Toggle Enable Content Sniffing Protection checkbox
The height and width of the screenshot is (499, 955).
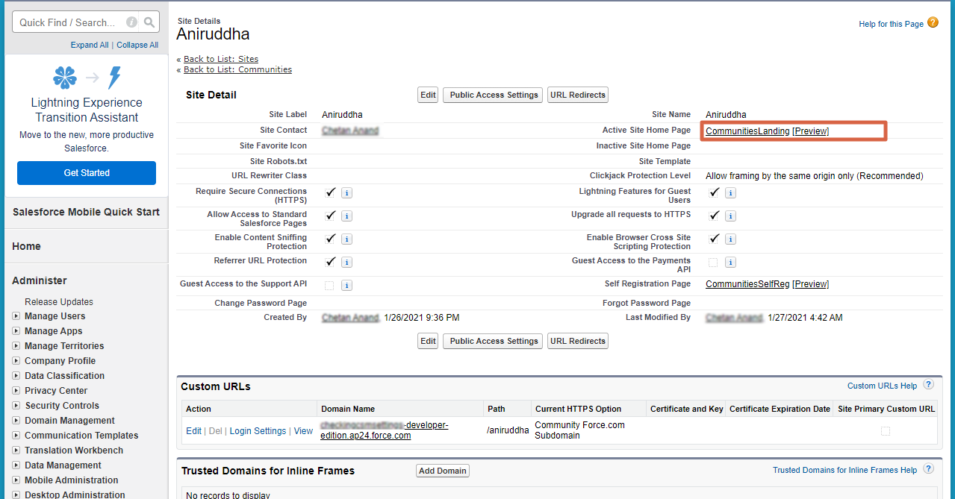[330, 239]
